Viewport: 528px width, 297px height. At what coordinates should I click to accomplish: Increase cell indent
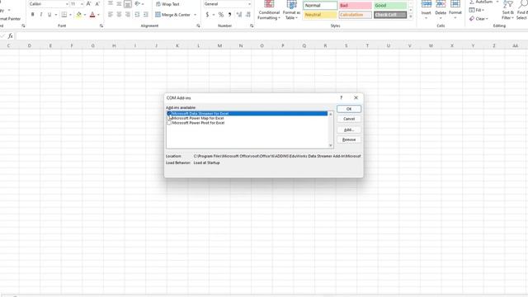(x=146, y=15)
